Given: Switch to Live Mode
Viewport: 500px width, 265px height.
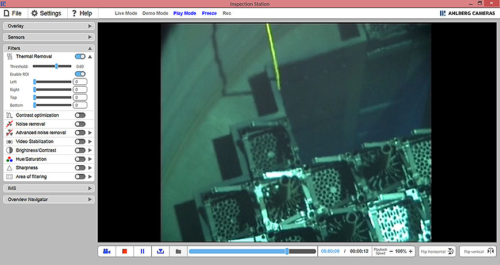Looking at the screenshot, I should pyautogui.click(x=126, y=13).
